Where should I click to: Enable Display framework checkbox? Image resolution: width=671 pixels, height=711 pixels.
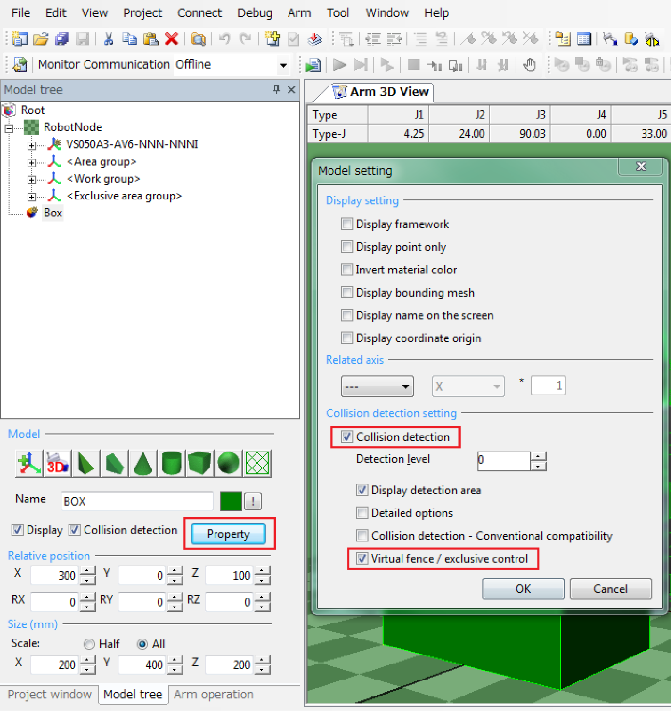pyautogui.click(x=347, y=224)
